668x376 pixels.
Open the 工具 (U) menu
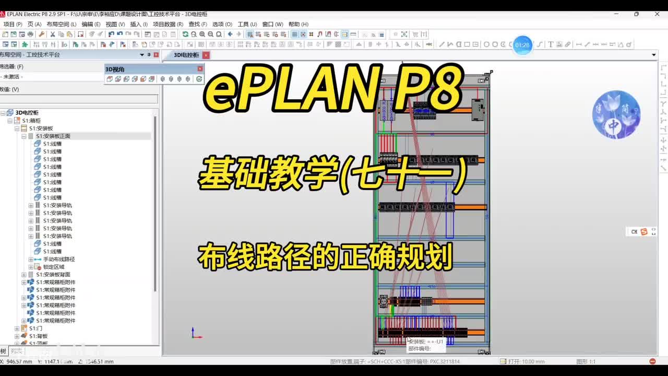(x=247, y=24)
